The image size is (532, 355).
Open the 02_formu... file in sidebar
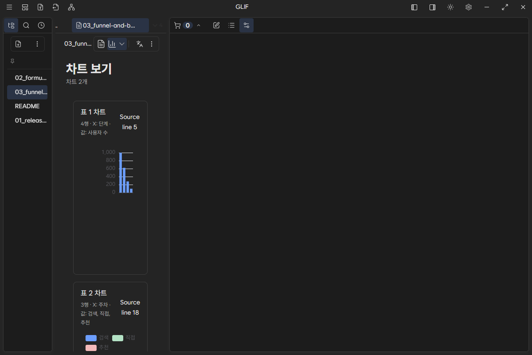click(x=27, y=78)
